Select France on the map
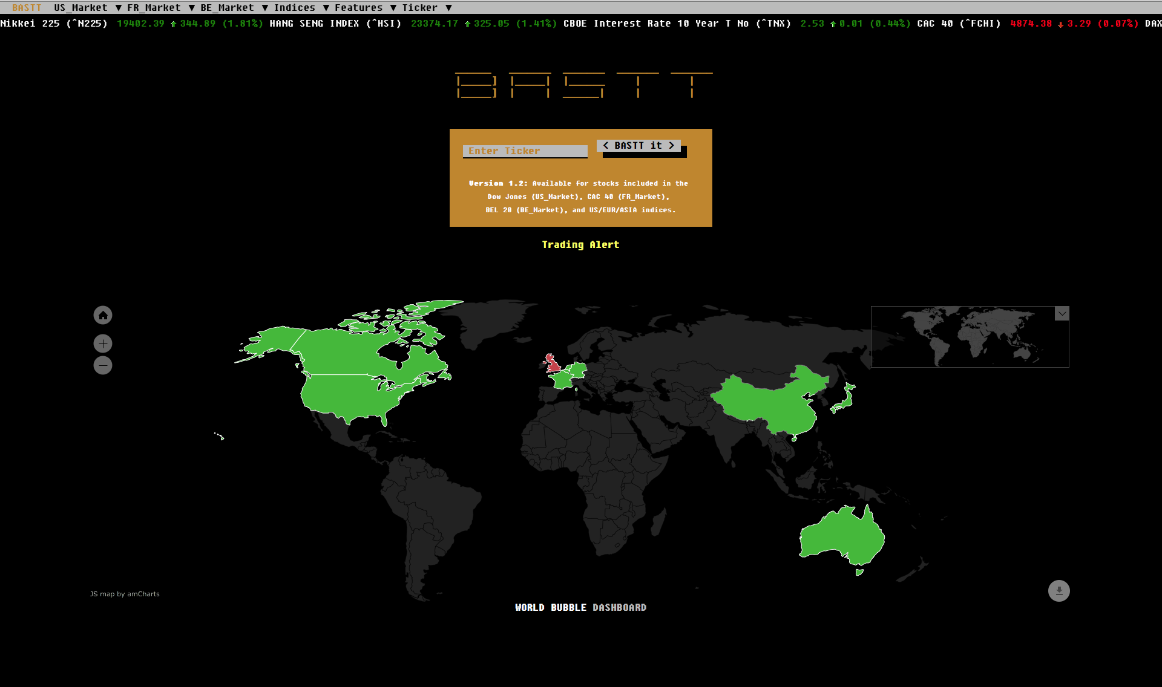 tap(563, 380)
